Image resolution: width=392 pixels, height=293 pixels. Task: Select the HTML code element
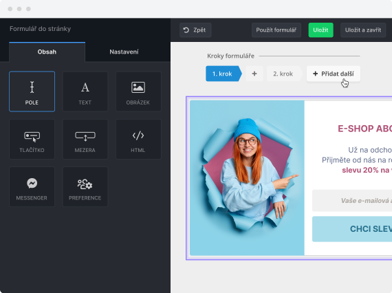pyautogui.click(x=138, y=139)
